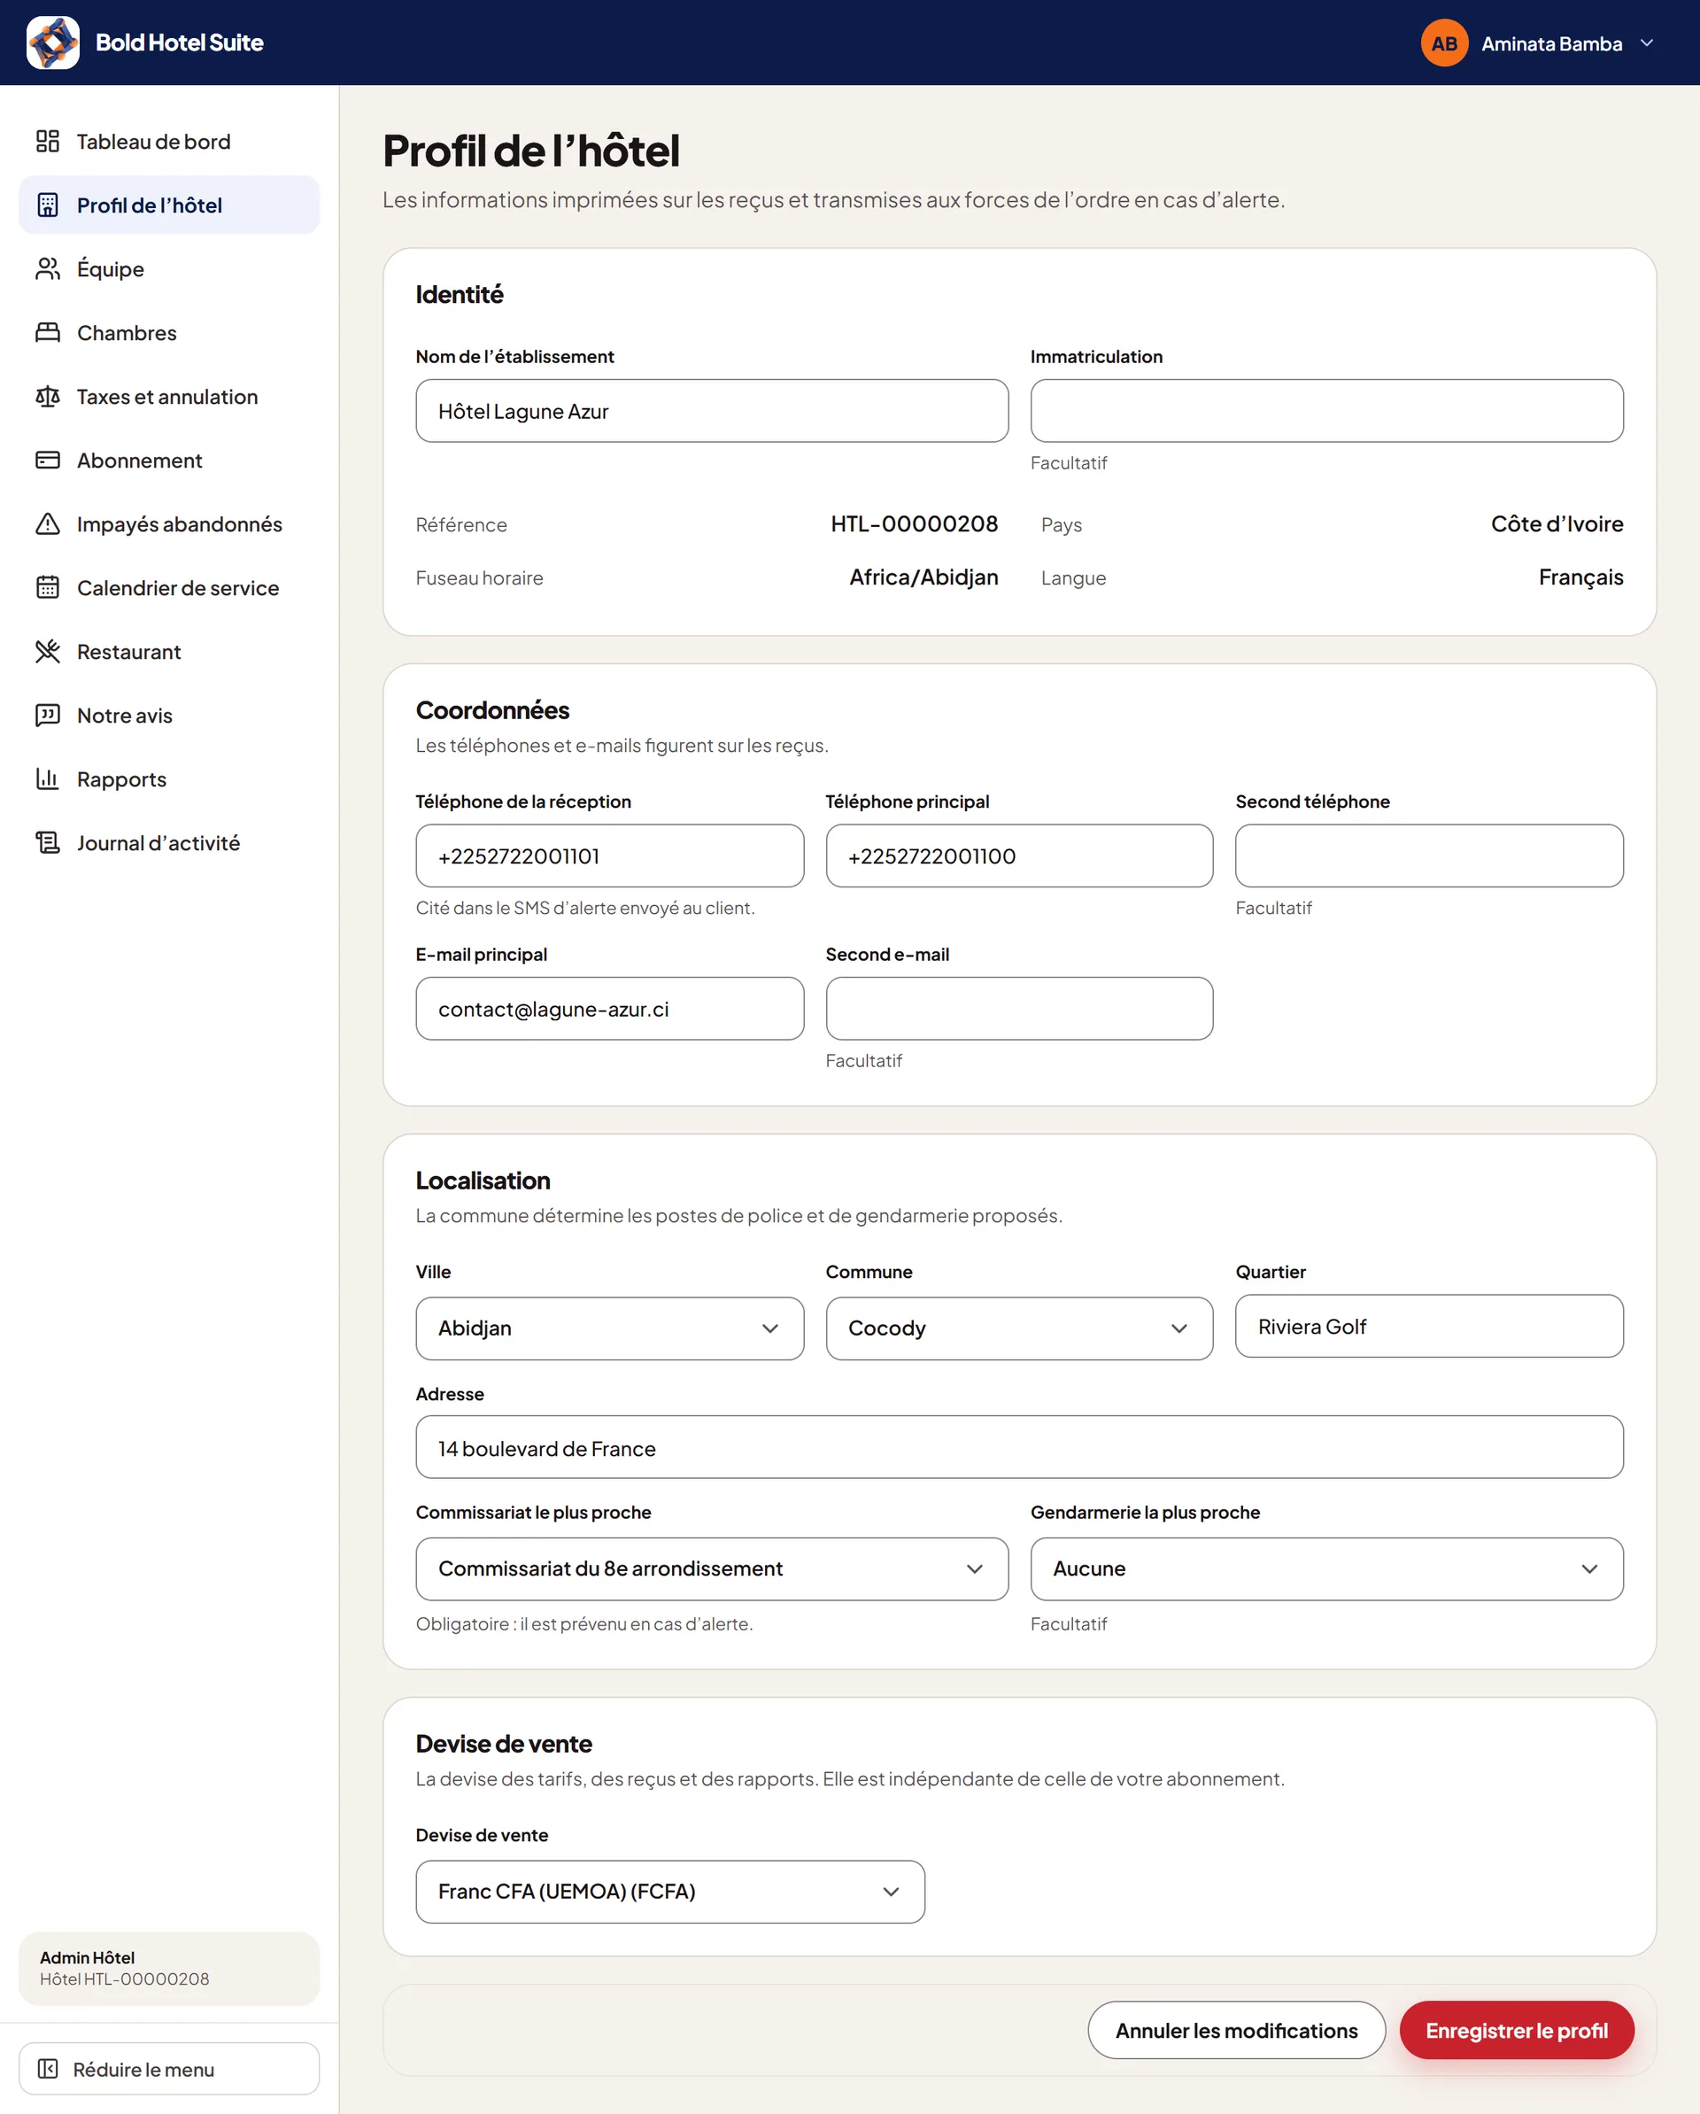
Task: Expand the Gendarmerie la plus proche dropdown
Action: 1326,1568
